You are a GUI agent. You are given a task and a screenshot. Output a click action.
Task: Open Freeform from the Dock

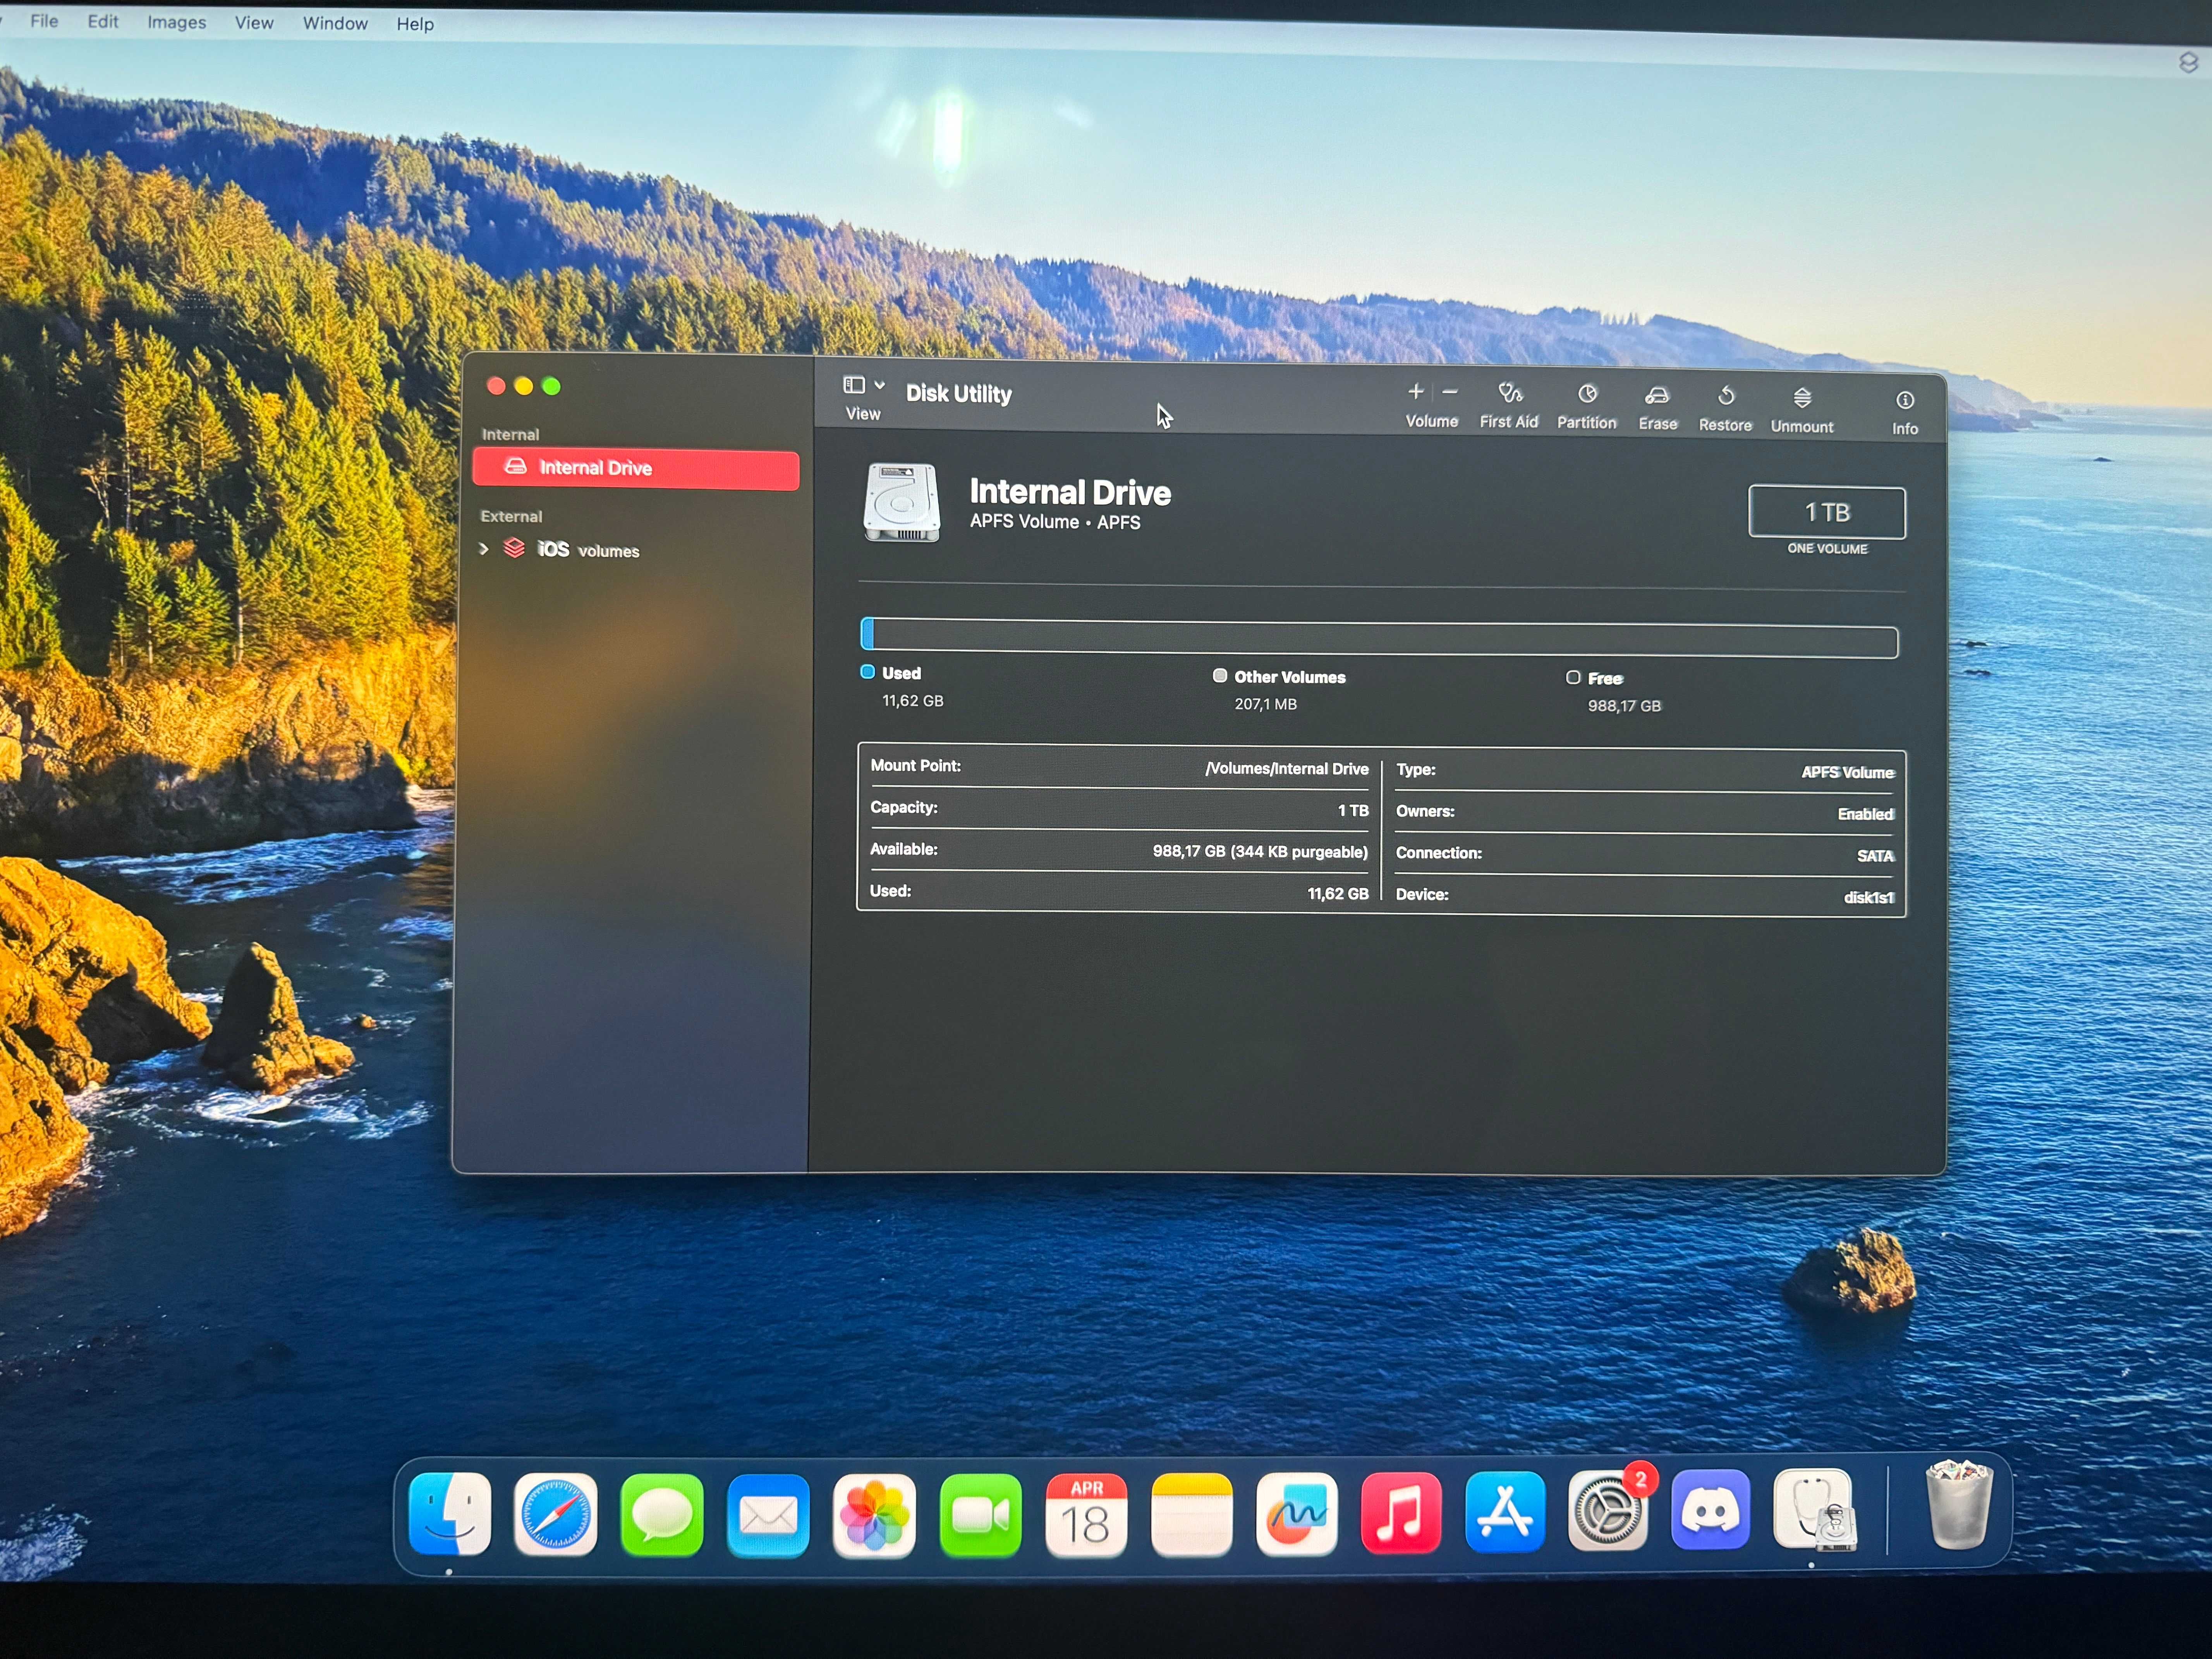click(x=1297, y=1514)
